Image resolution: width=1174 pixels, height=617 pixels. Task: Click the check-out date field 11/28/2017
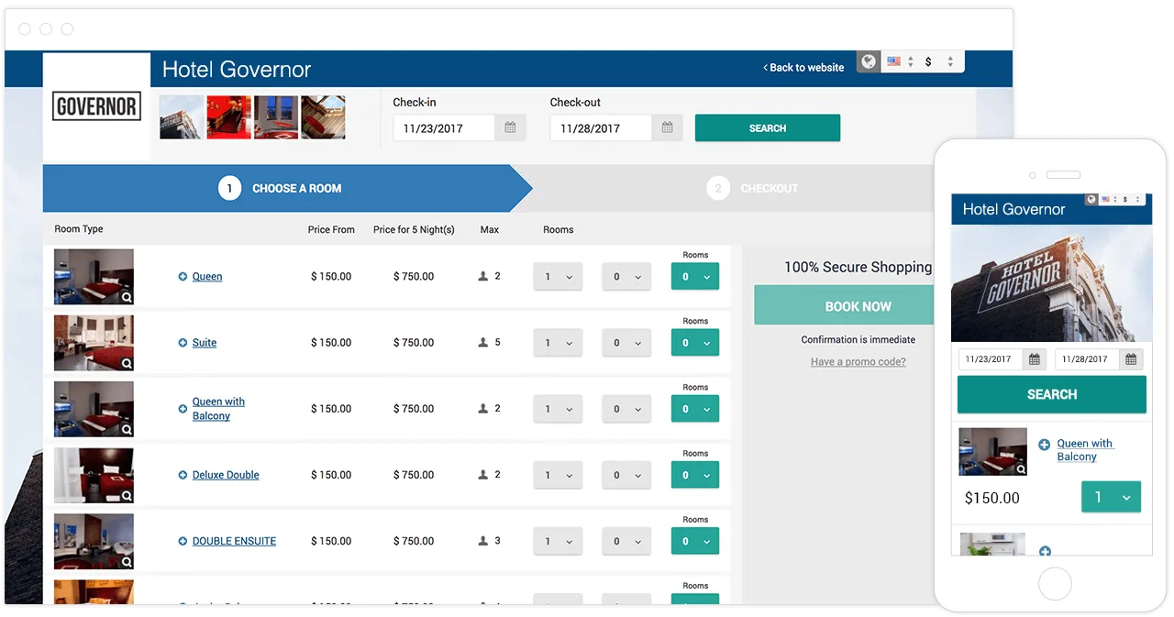point(601,128)
